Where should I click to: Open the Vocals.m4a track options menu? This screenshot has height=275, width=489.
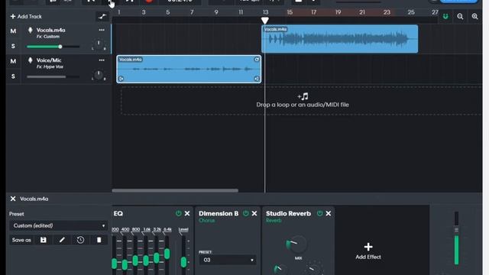tap(102, 30)
